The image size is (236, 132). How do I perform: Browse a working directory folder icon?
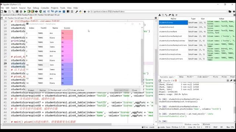230,11
